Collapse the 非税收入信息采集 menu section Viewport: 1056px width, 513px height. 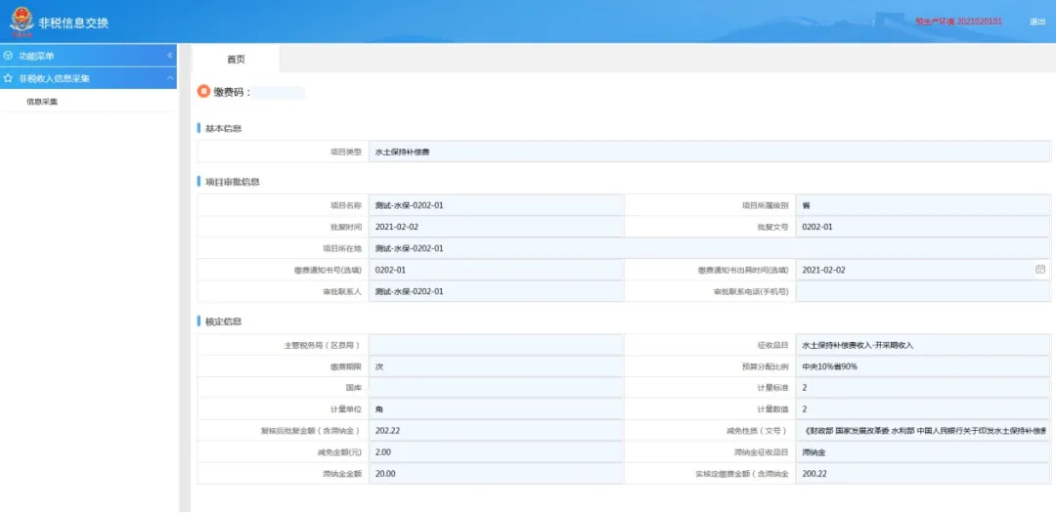click(x=169, y=78)
